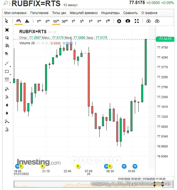Viewport: 177px width, 190px height.
Task: Click the cloud upload icon
Action: tap(157, 21)
